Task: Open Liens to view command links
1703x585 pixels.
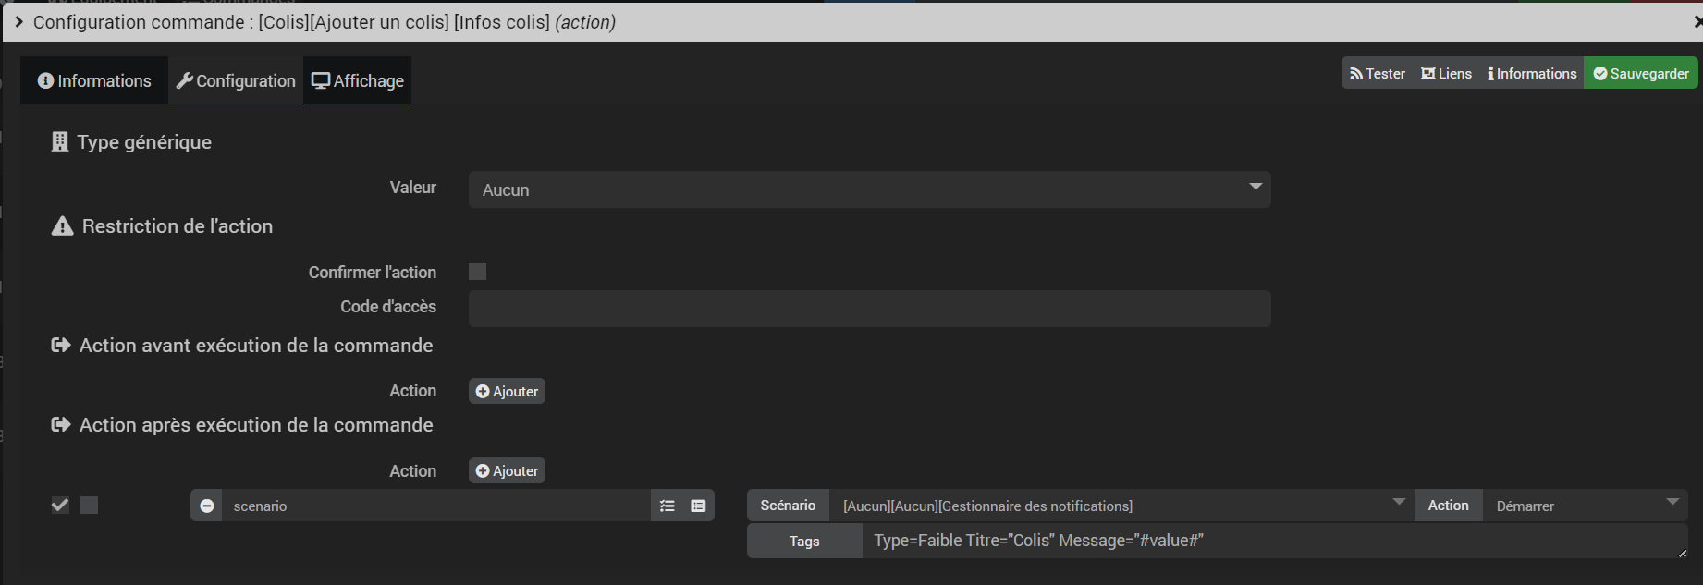Action: tap(1446, 74)
